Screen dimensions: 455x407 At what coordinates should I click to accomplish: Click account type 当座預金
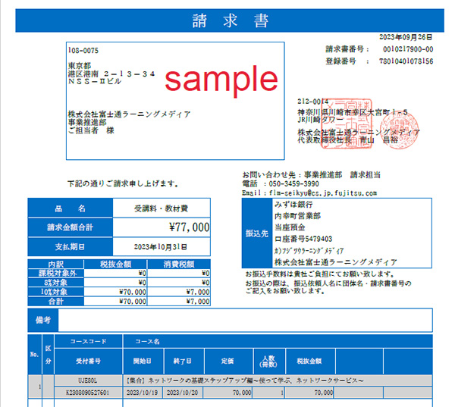coord(290,227)
